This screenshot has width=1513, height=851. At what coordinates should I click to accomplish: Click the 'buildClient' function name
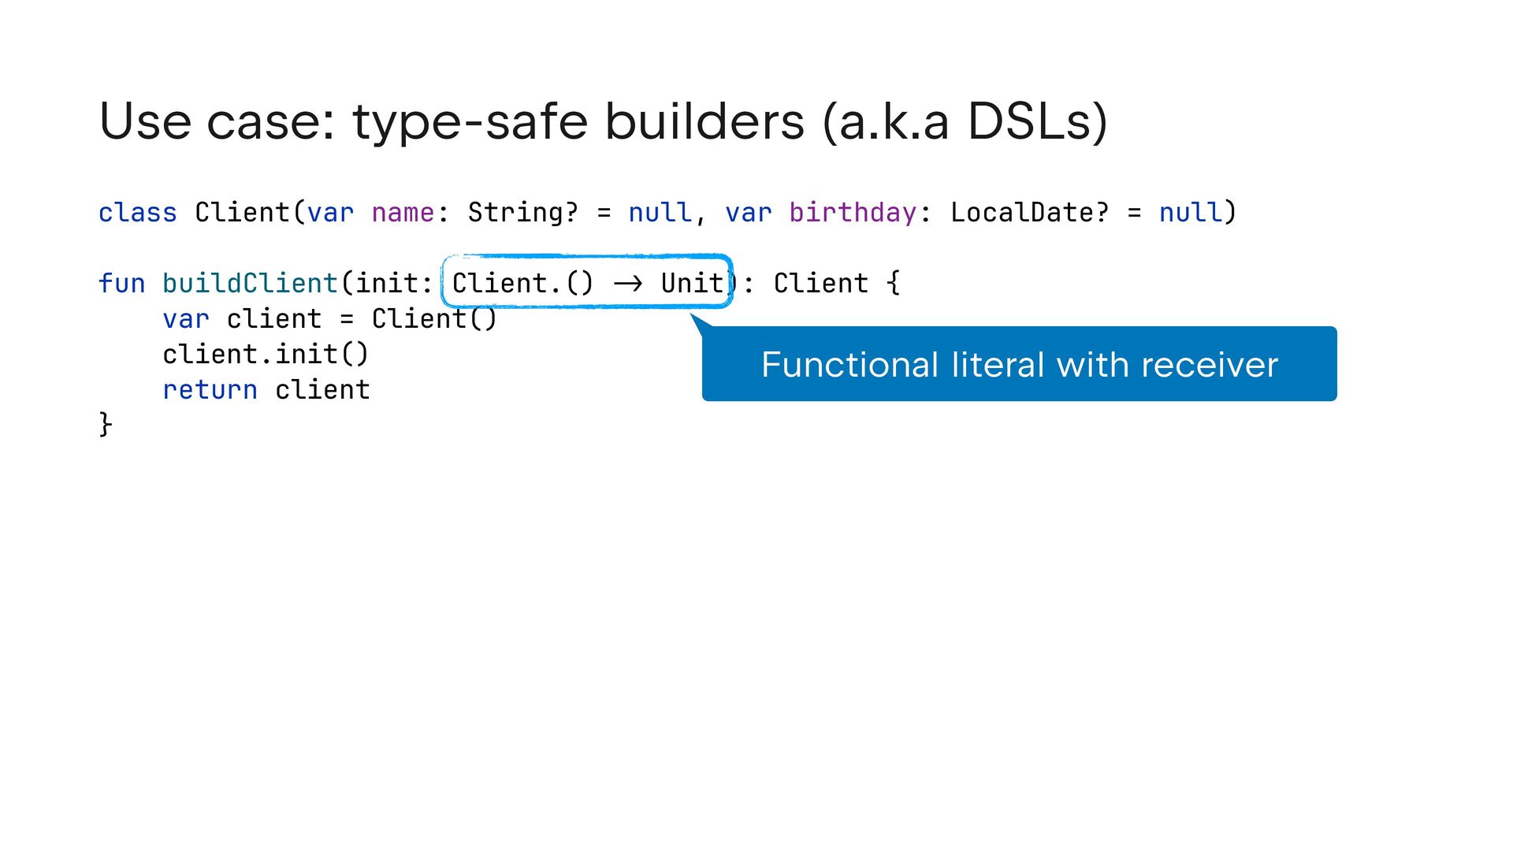(x=250, y=284)
